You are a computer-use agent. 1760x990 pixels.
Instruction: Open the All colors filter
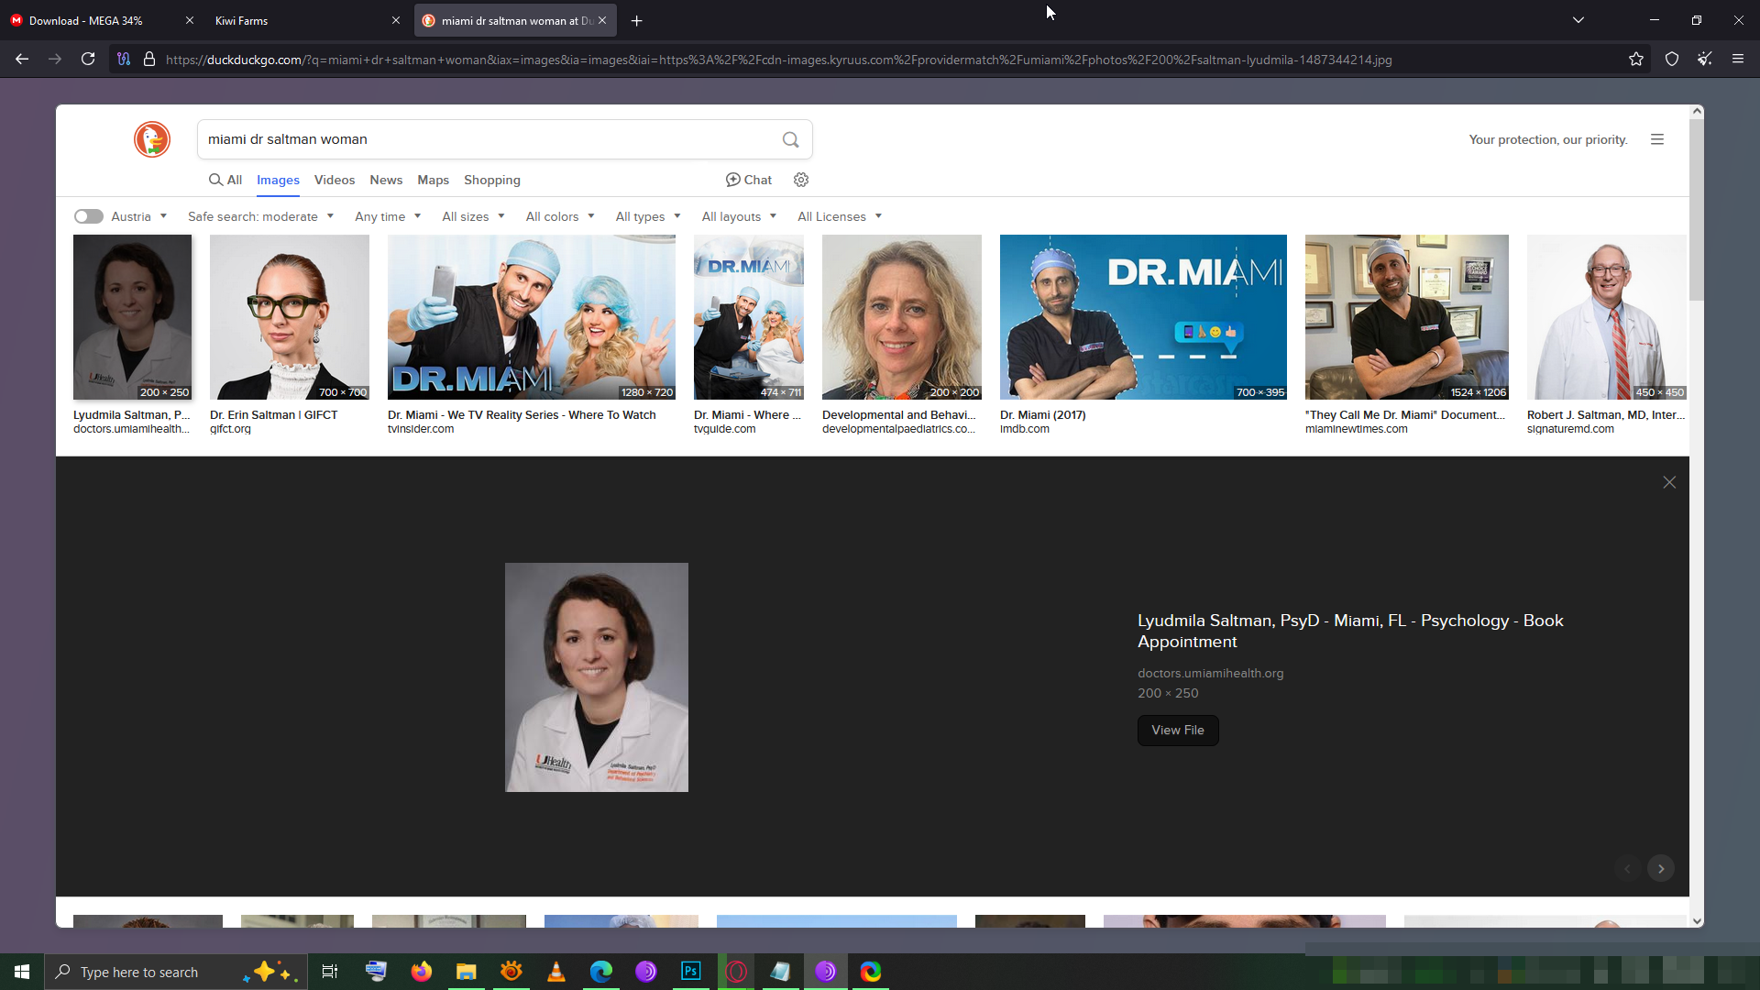[x=560, y=216]
